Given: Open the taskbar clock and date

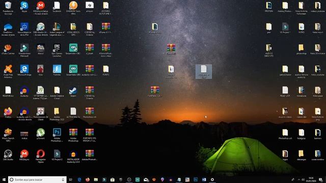Looking at the screenshot, I should [311, 179].
